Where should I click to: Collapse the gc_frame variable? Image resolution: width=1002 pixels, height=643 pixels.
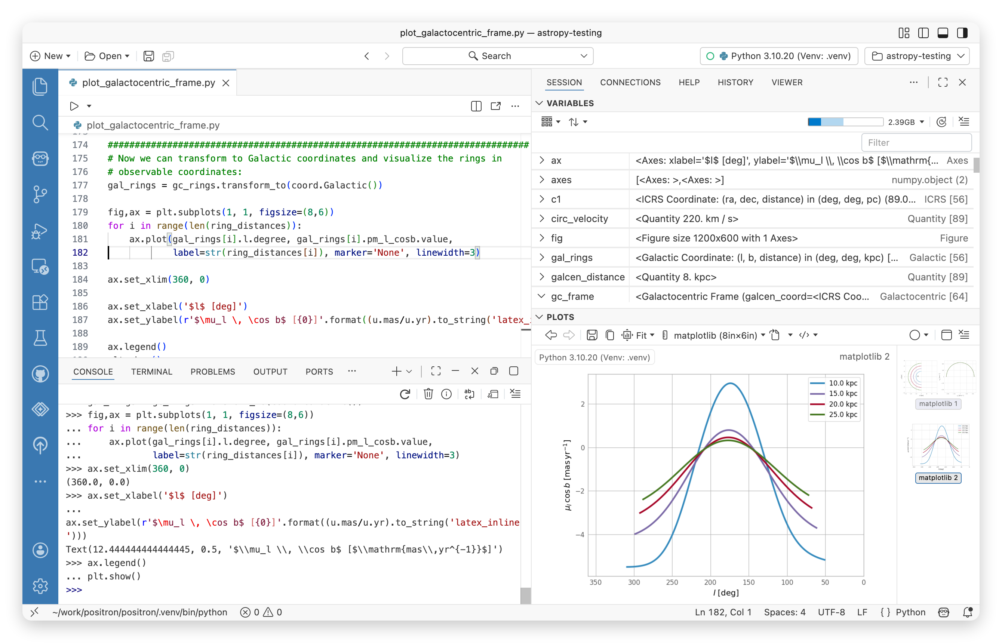coord(541,296)
